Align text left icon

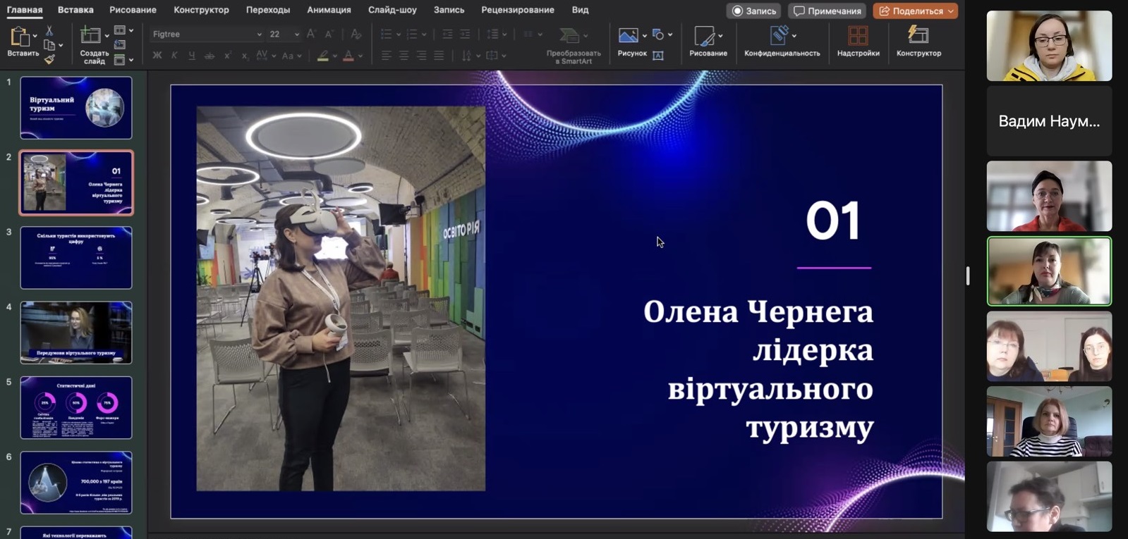tap(387, 56)
